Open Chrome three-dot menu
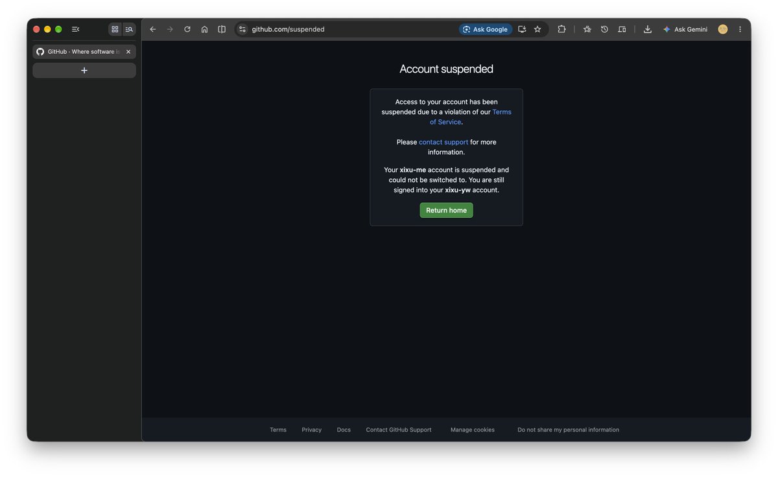Image resolution: width=778 pixels, height=477 pixels. pos(740,29)
